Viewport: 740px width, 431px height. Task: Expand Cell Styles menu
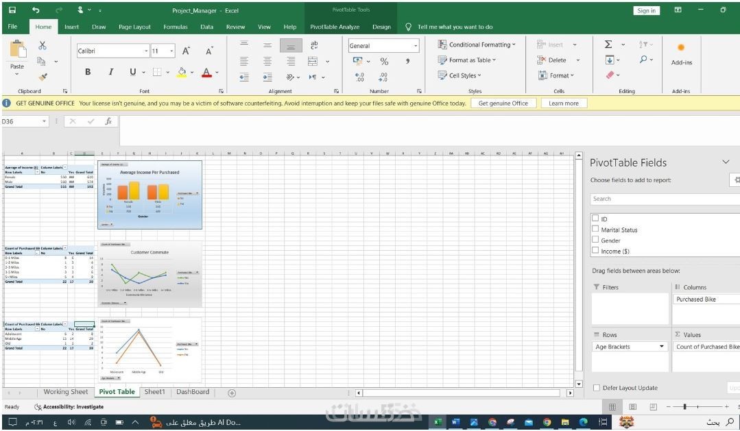coord(459,75)
